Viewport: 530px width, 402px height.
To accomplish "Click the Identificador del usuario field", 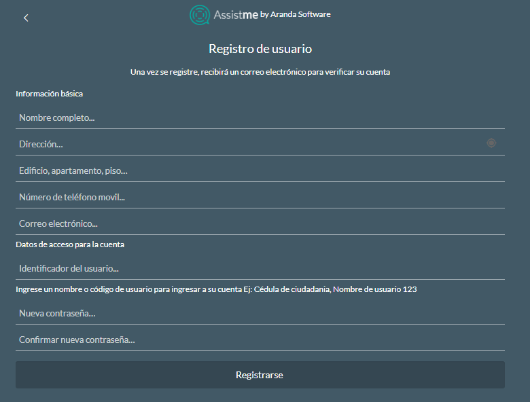I will click(260, 268).
